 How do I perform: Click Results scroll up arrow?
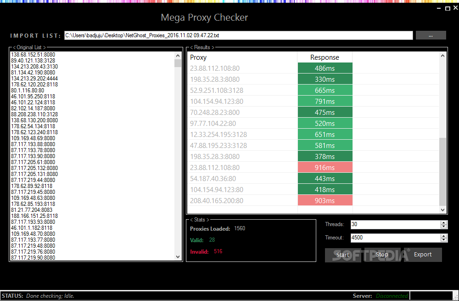pos(442,56)
